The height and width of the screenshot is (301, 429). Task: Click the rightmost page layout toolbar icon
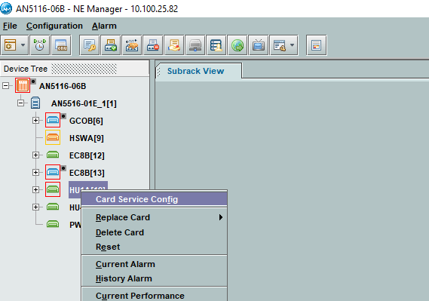point(316,45)
